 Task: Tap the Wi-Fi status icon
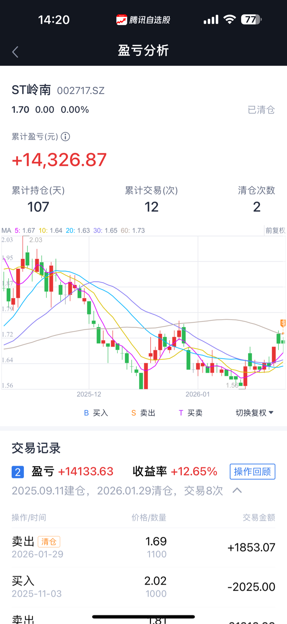click(x=229, y=19)
